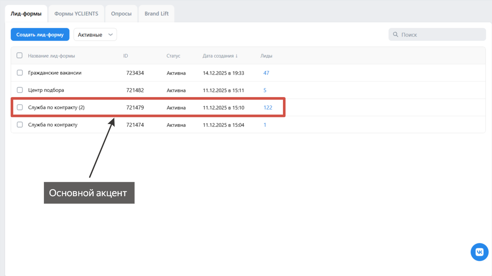492x276 pixels.
Task: Focus the Поиск search field
Action: point(437,35)
